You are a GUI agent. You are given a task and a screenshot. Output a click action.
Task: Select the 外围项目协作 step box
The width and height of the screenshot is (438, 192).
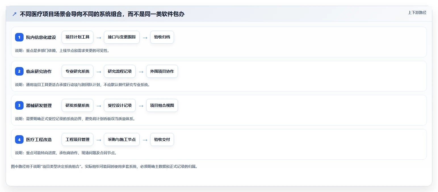pos(162,71)
